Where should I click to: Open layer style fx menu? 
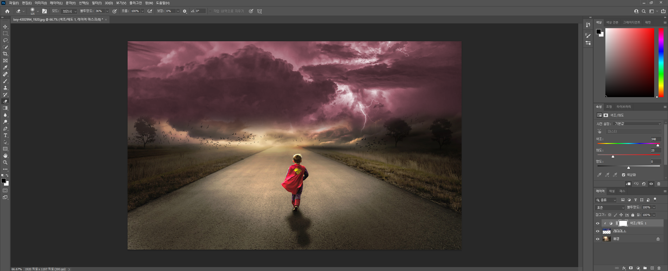624,268
